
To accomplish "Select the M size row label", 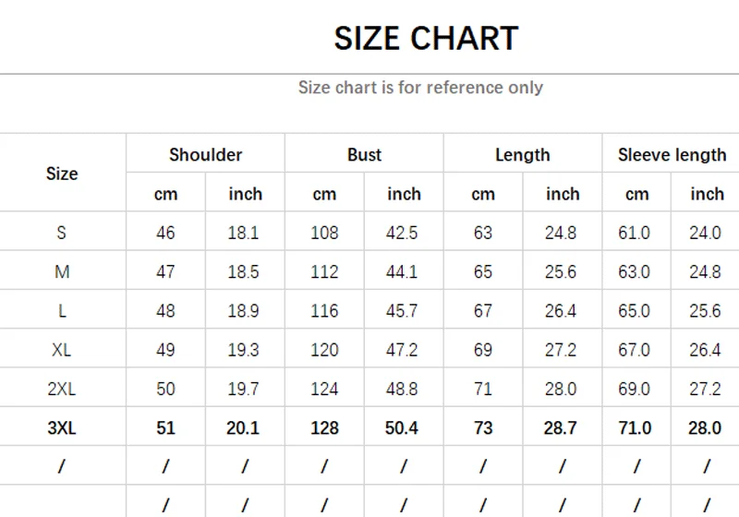I will 62,272.
